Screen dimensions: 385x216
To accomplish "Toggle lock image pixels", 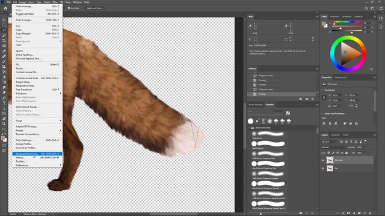I will (333, 153).
